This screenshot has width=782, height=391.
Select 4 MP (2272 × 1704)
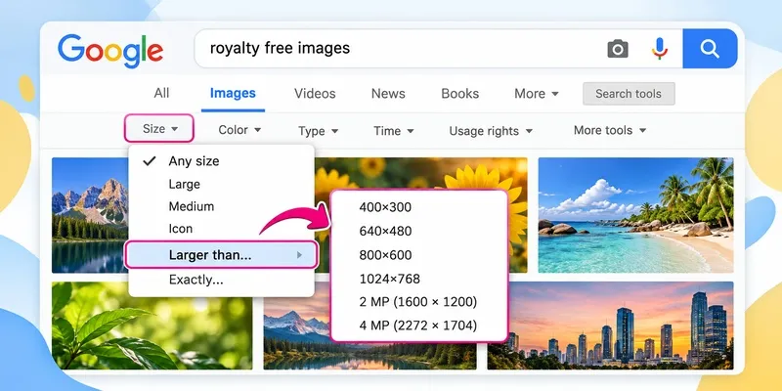pyautogui.click(x=419, y=326)
